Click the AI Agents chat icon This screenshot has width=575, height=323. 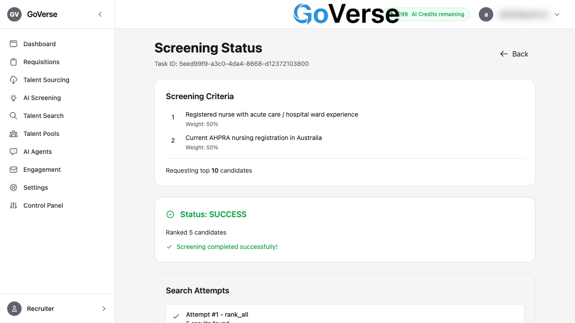[x=13, y=152]
